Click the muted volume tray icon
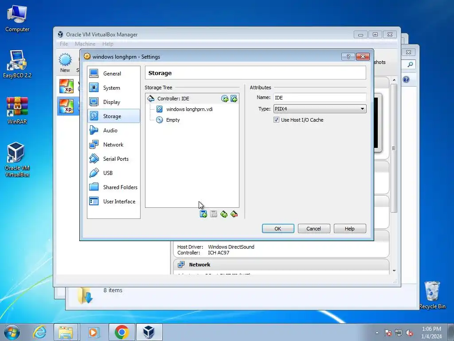This screenshot has height=341, width=454. 409,333
